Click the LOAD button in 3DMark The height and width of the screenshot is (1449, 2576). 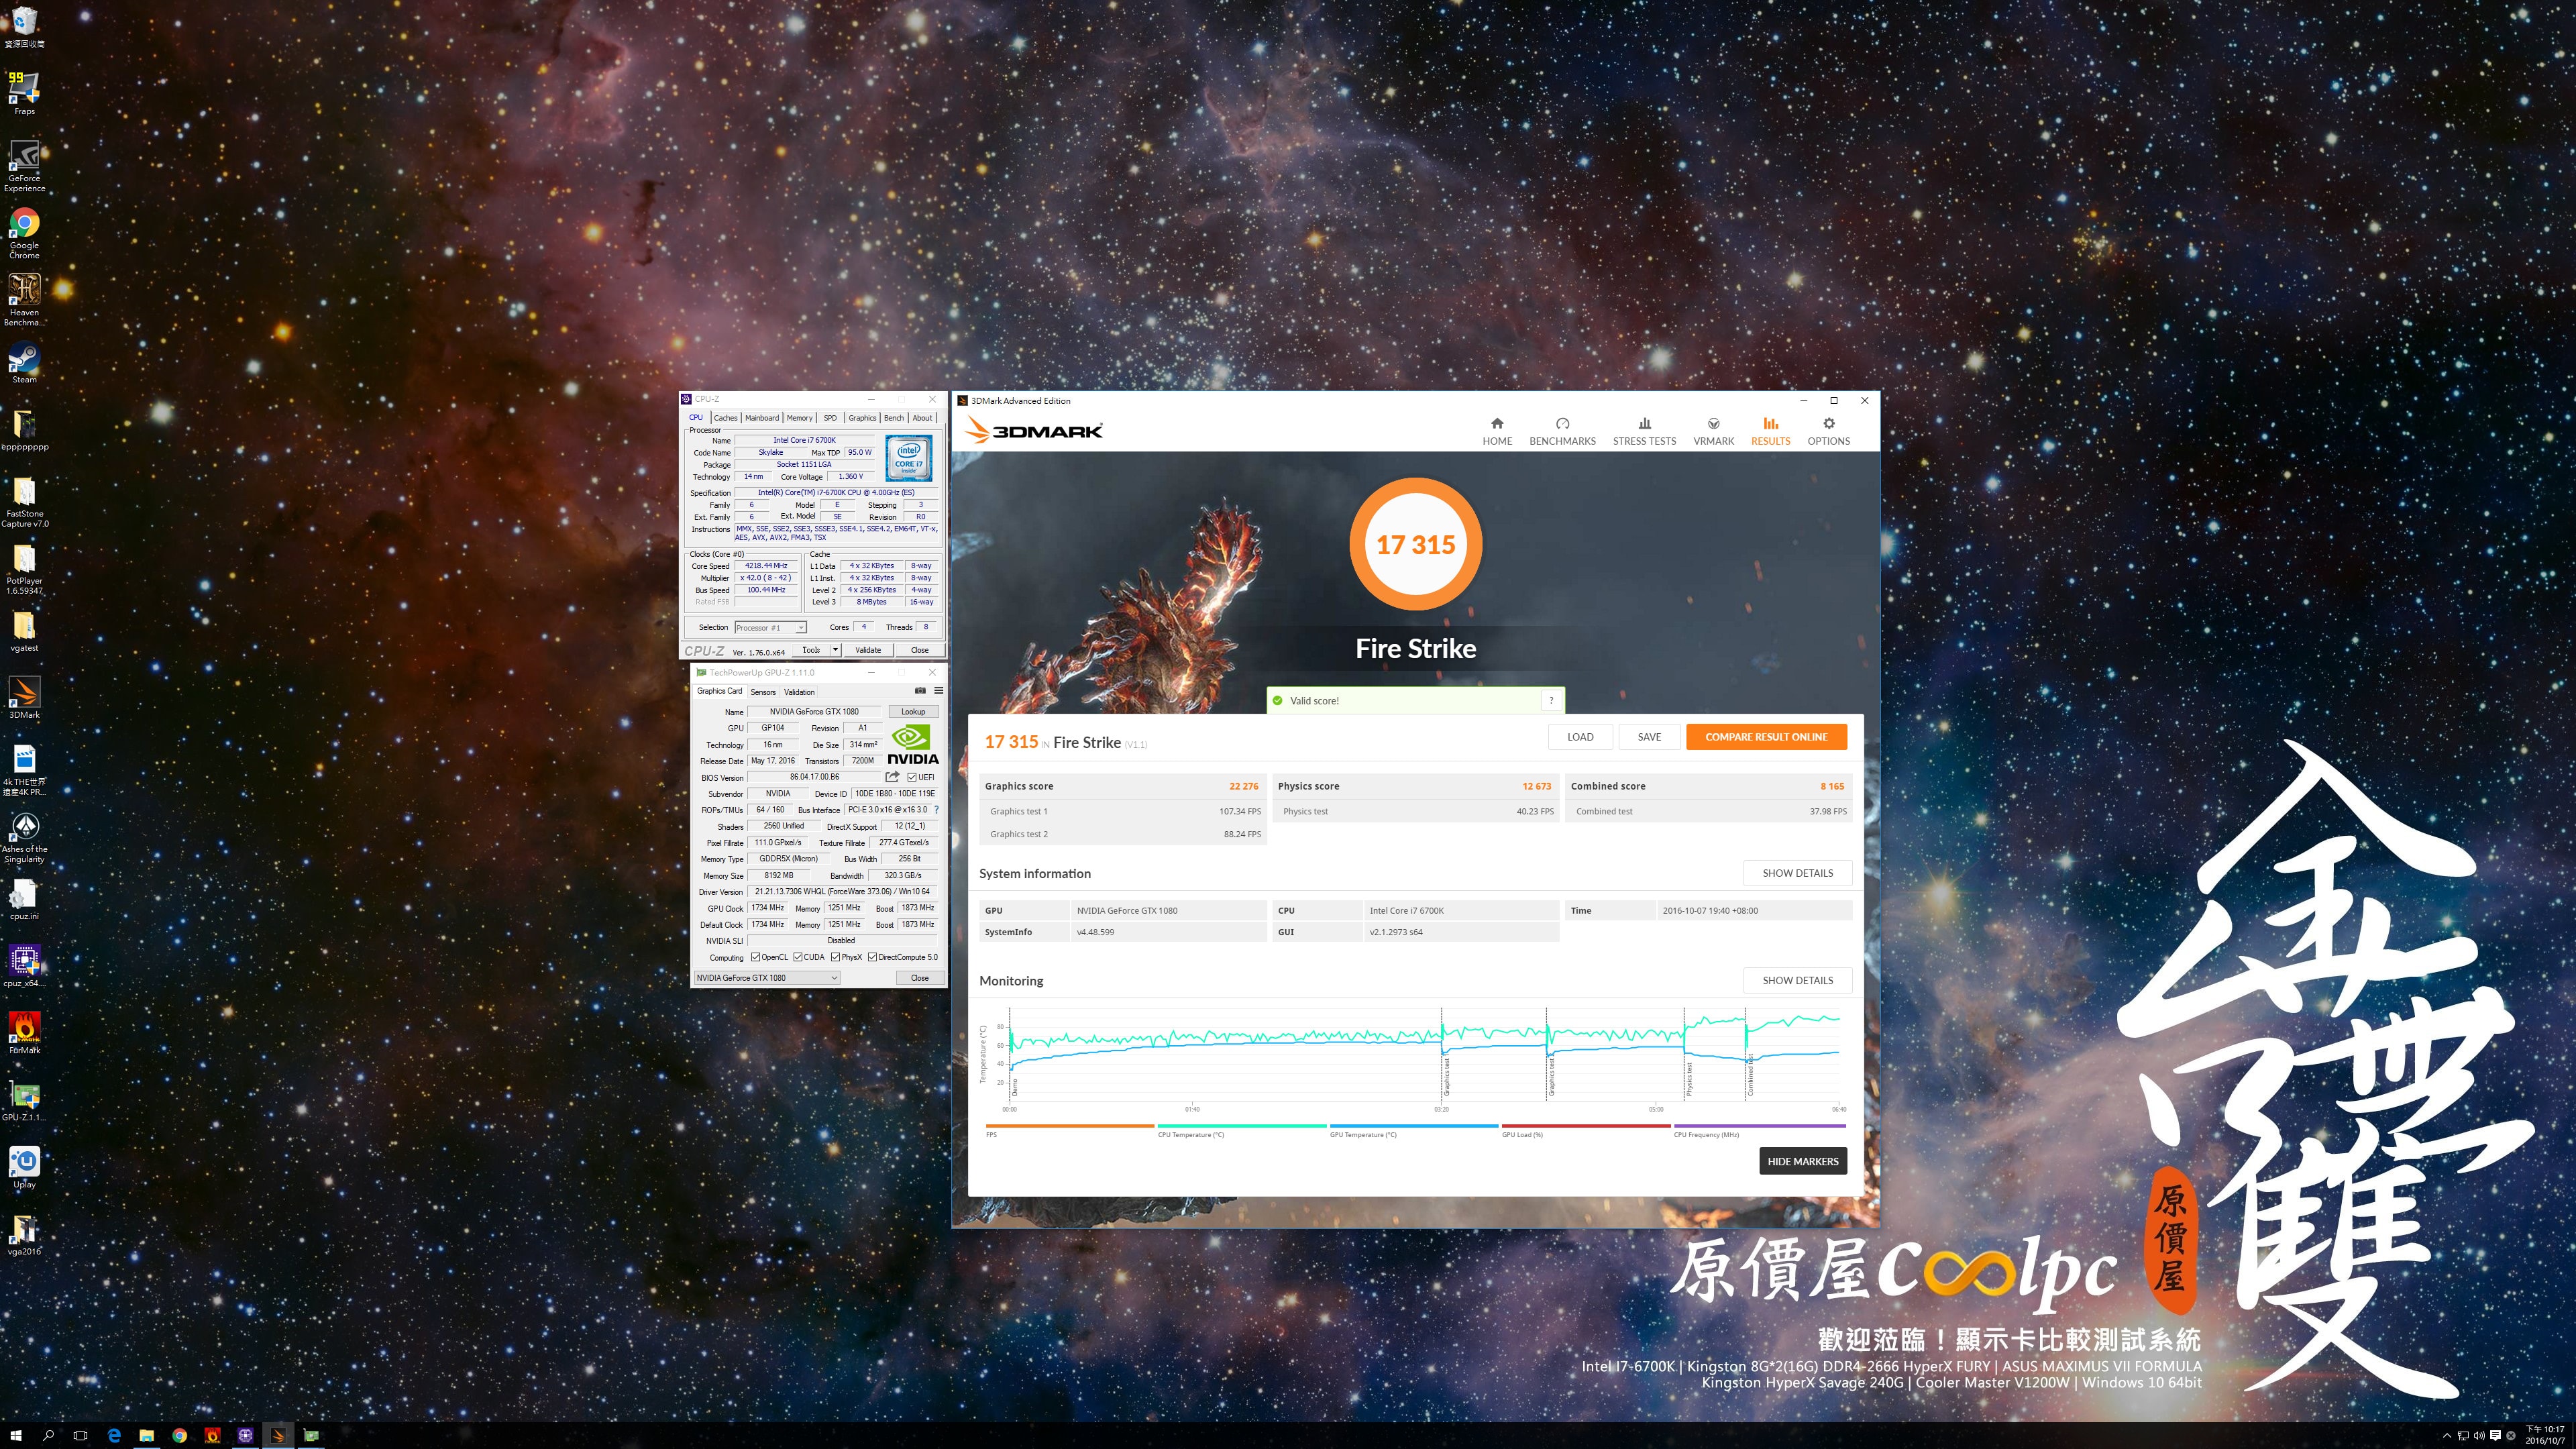(1580, 737)
